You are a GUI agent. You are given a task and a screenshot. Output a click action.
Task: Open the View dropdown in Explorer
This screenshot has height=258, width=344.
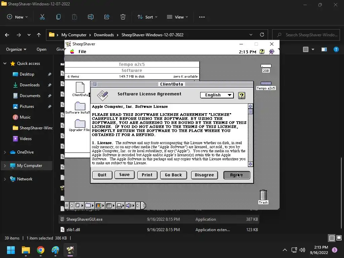tap(177, 17)
